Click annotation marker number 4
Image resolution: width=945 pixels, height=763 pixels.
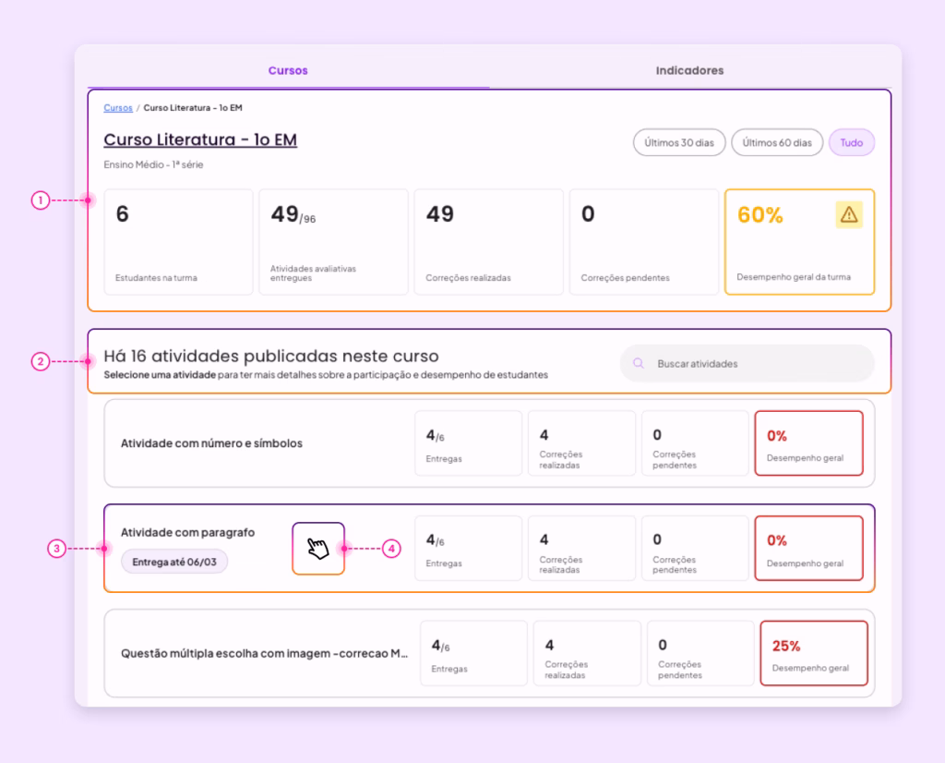(x=391, y=549)
